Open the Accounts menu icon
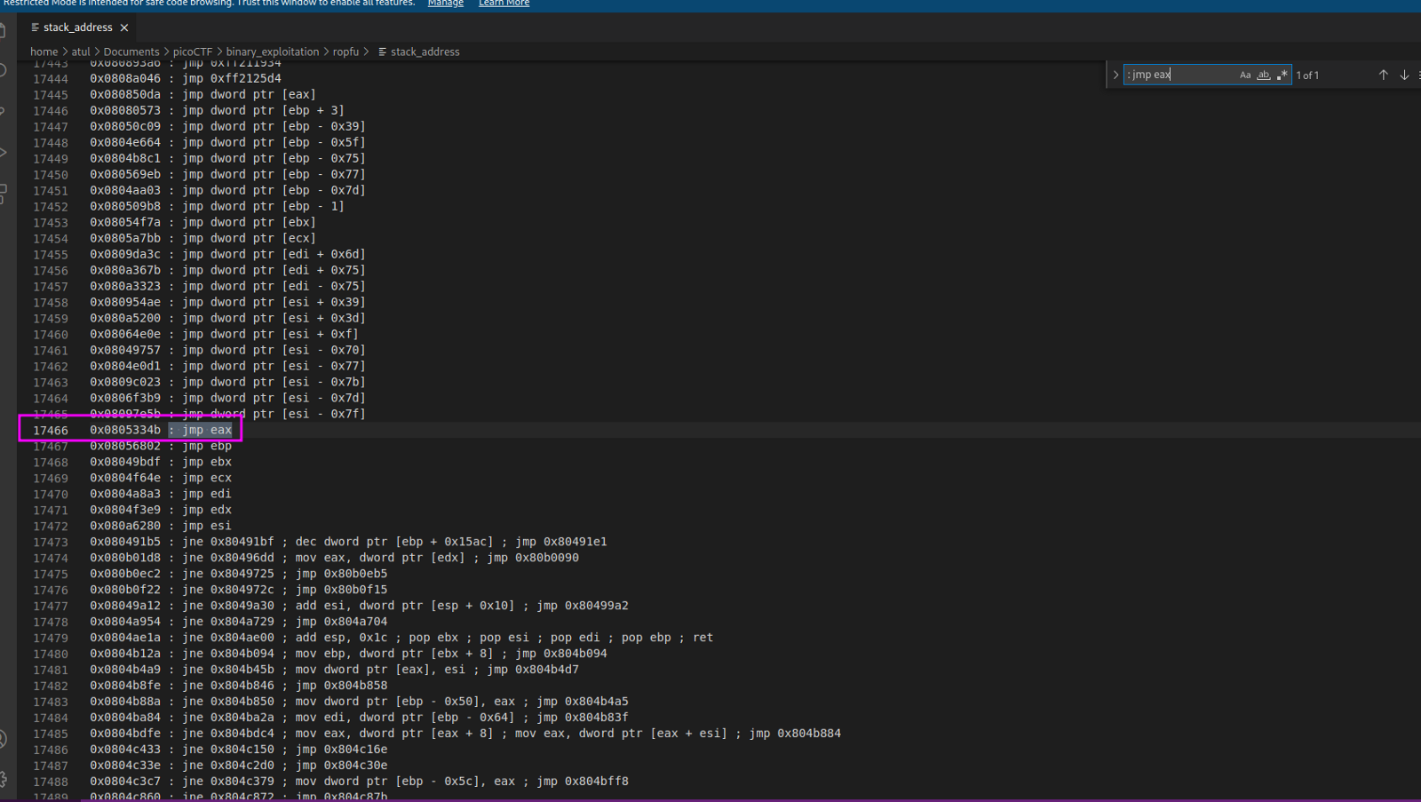1421x802 pixels. (x=4, y=739)
